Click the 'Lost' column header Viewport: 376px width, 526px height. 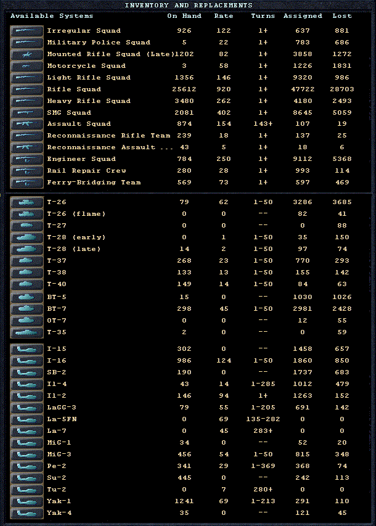342,16
